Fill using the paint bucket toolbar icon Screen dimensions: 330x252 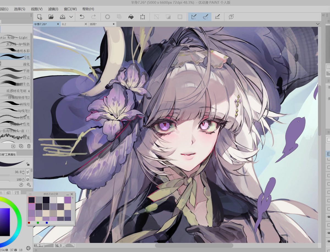(x=131, y=17)
